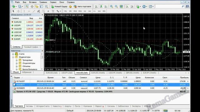The height and width of the screenshot is (112, 200).
Task: Select the eurusd order 91716207 row
Action: [x=101, y=81]
